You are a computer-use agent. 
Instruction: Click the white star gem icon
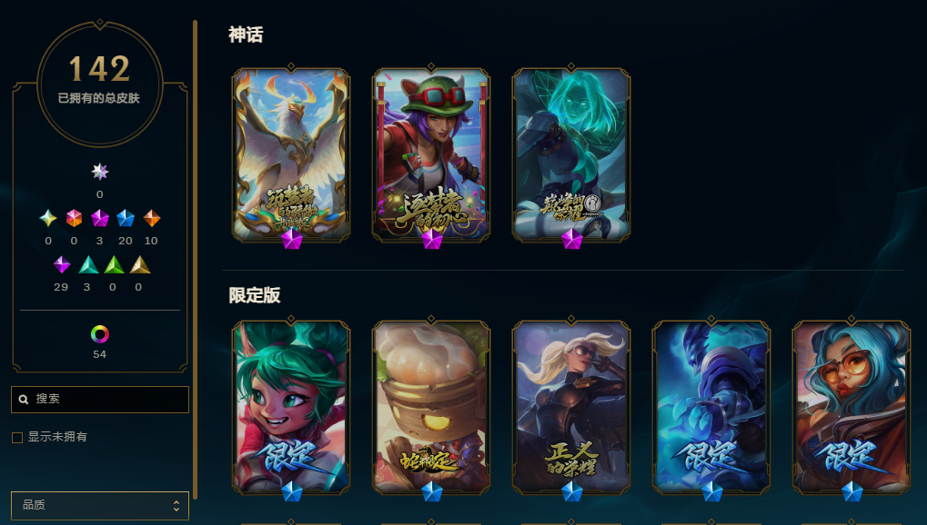pos(100,172)
